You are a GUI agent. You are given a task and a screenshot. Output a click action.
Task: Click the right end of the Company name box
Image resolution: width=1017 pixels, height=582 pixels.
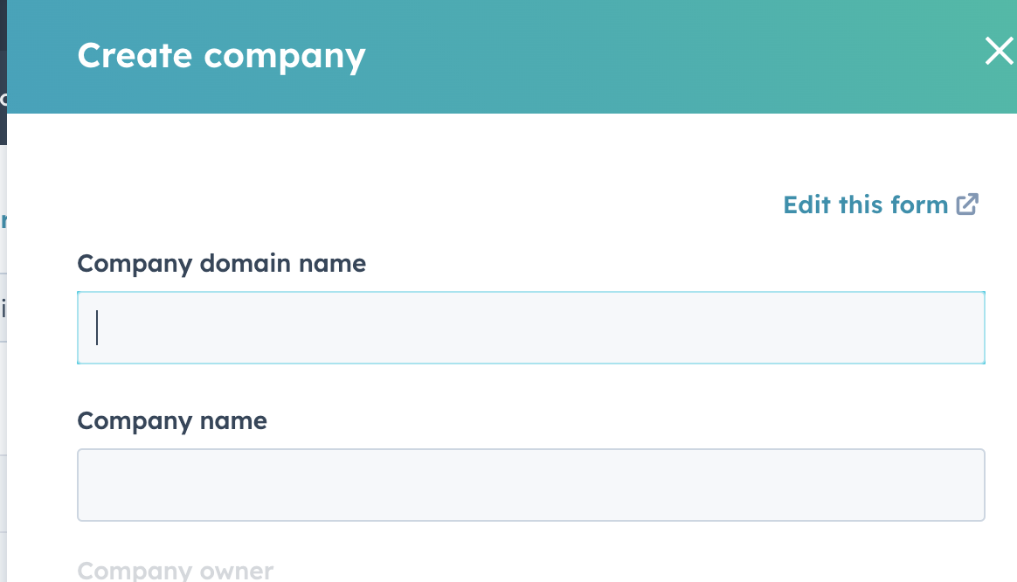[961, 485]
